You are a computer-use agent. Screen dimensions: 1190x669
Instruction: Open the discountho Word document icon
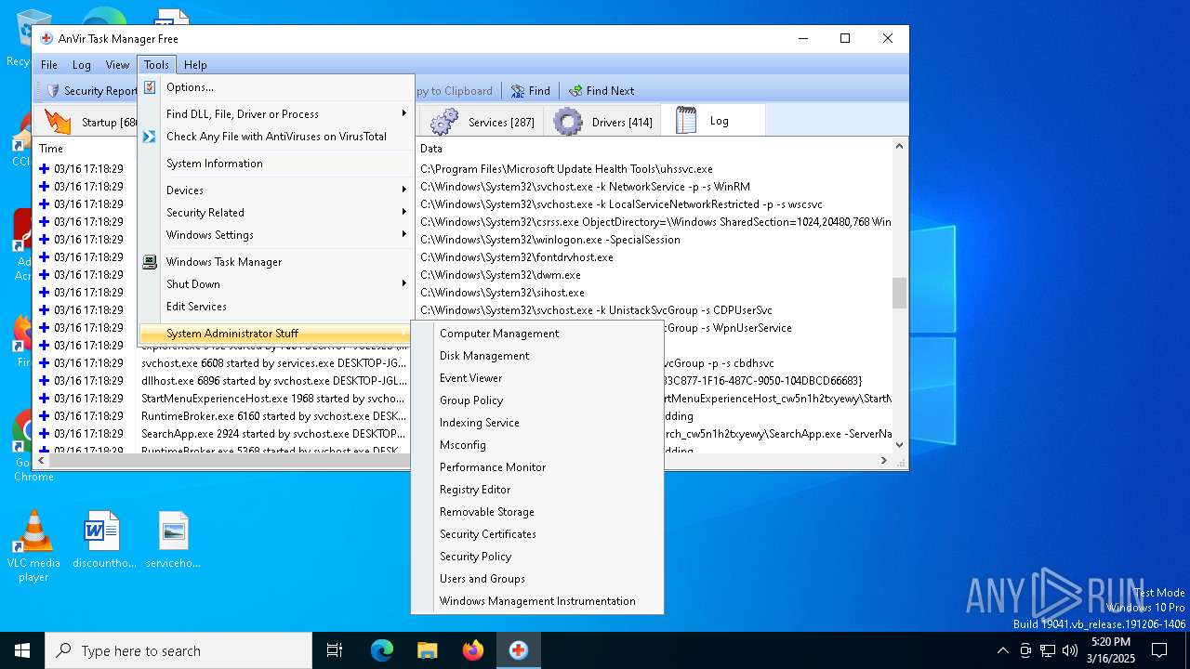pos(104,540)
